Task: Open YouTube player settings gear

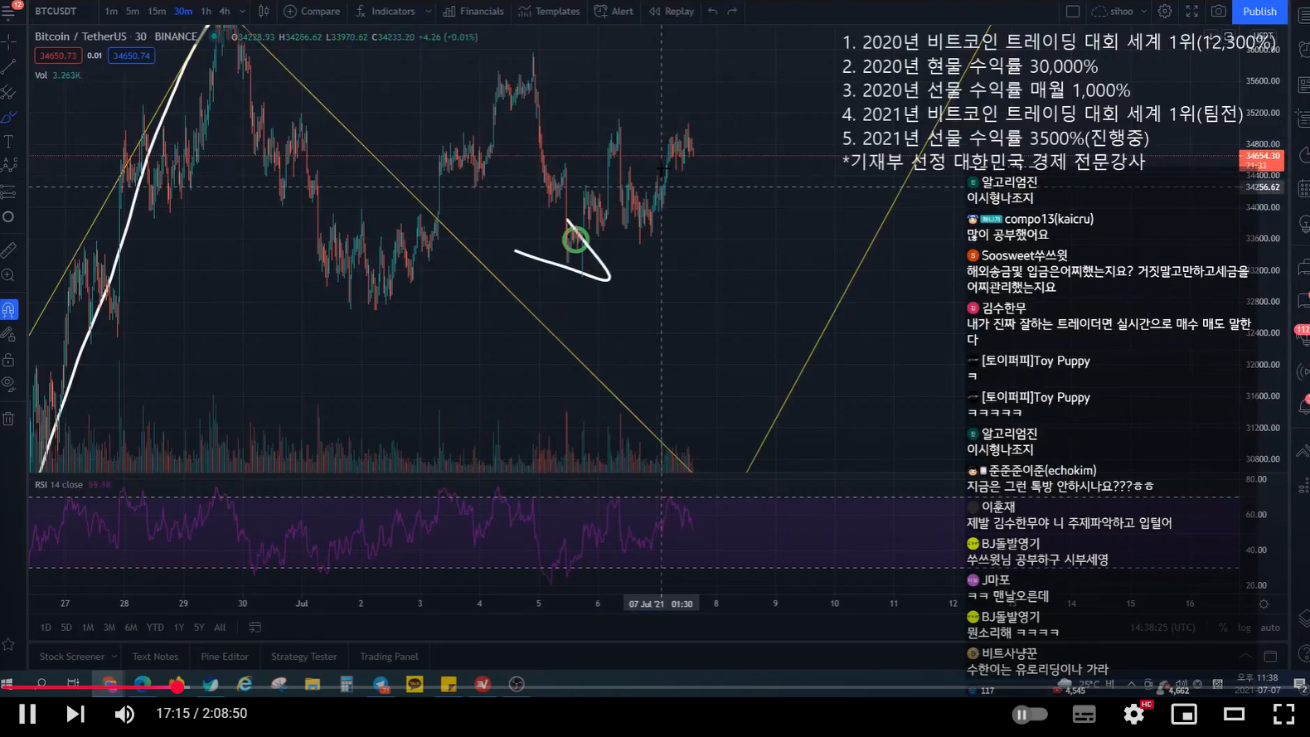Action: [x=1134, y=714]
